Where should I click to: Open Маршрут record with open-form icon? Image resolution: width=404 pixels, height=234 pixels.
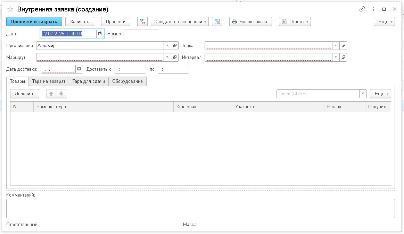click(175, 57)
